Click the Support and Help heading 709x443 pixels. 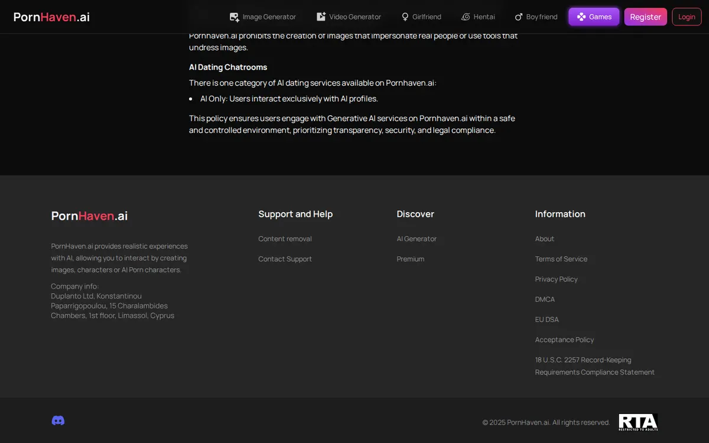pos(295,214)
